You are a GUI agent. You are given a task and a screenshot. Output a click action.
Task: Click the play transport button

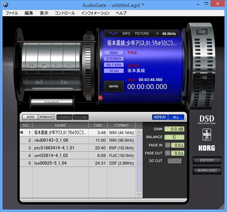pos(57,66)
